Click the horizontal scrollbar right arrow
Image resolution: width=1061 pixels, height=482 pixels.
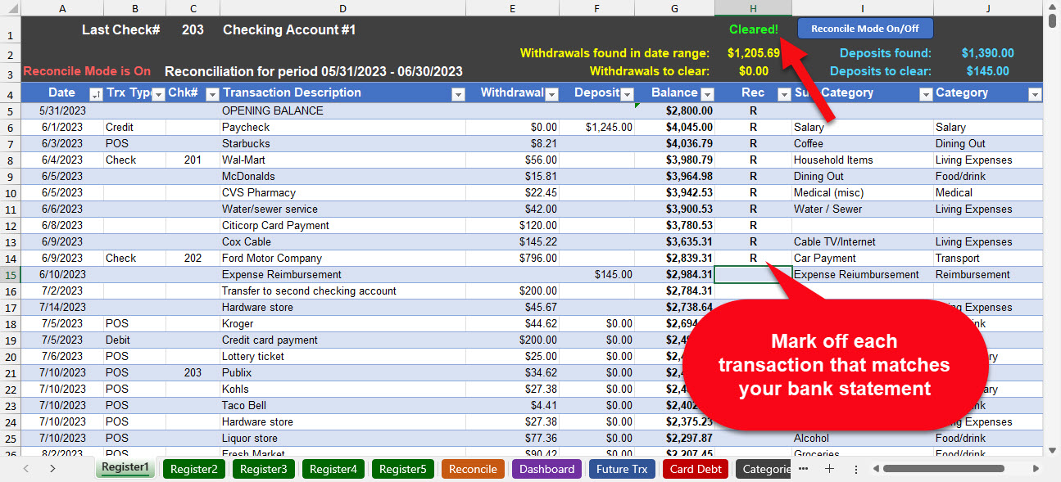pyautogui.click(x=1034, y=468)
